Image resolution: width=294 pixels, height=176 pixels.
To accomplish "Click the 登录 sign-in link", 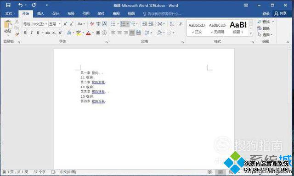I will tap(266, 13).
